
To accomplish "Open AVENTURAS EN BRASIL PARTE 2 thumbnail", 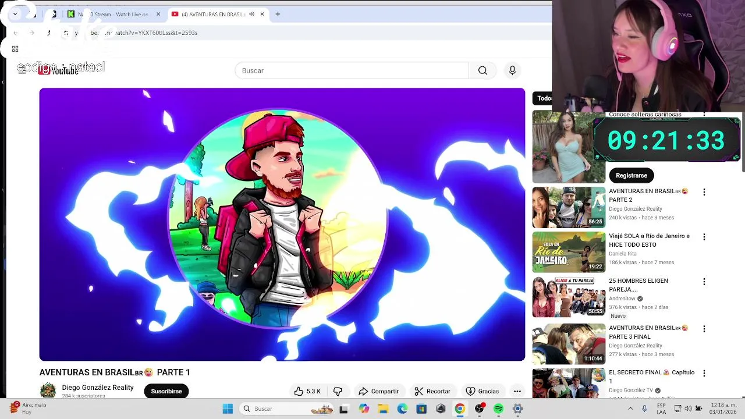I will 569,207.
